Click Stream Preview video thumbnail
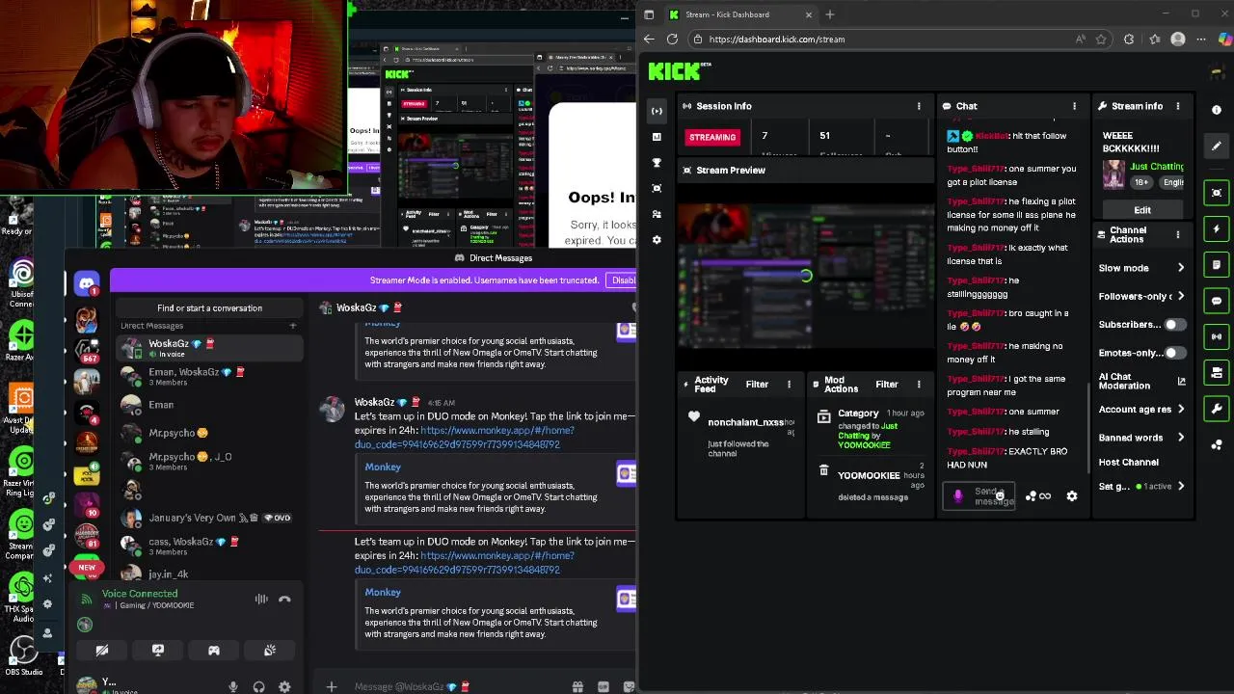Image resolution: width=1234 pixels, height=694 pixels. (x=806, y=278)
